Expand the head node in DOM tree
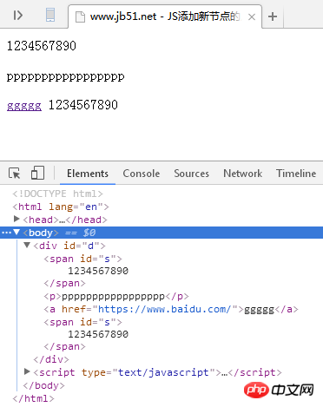The height and width of the screenshot is (407, 323). pos(16,219)
